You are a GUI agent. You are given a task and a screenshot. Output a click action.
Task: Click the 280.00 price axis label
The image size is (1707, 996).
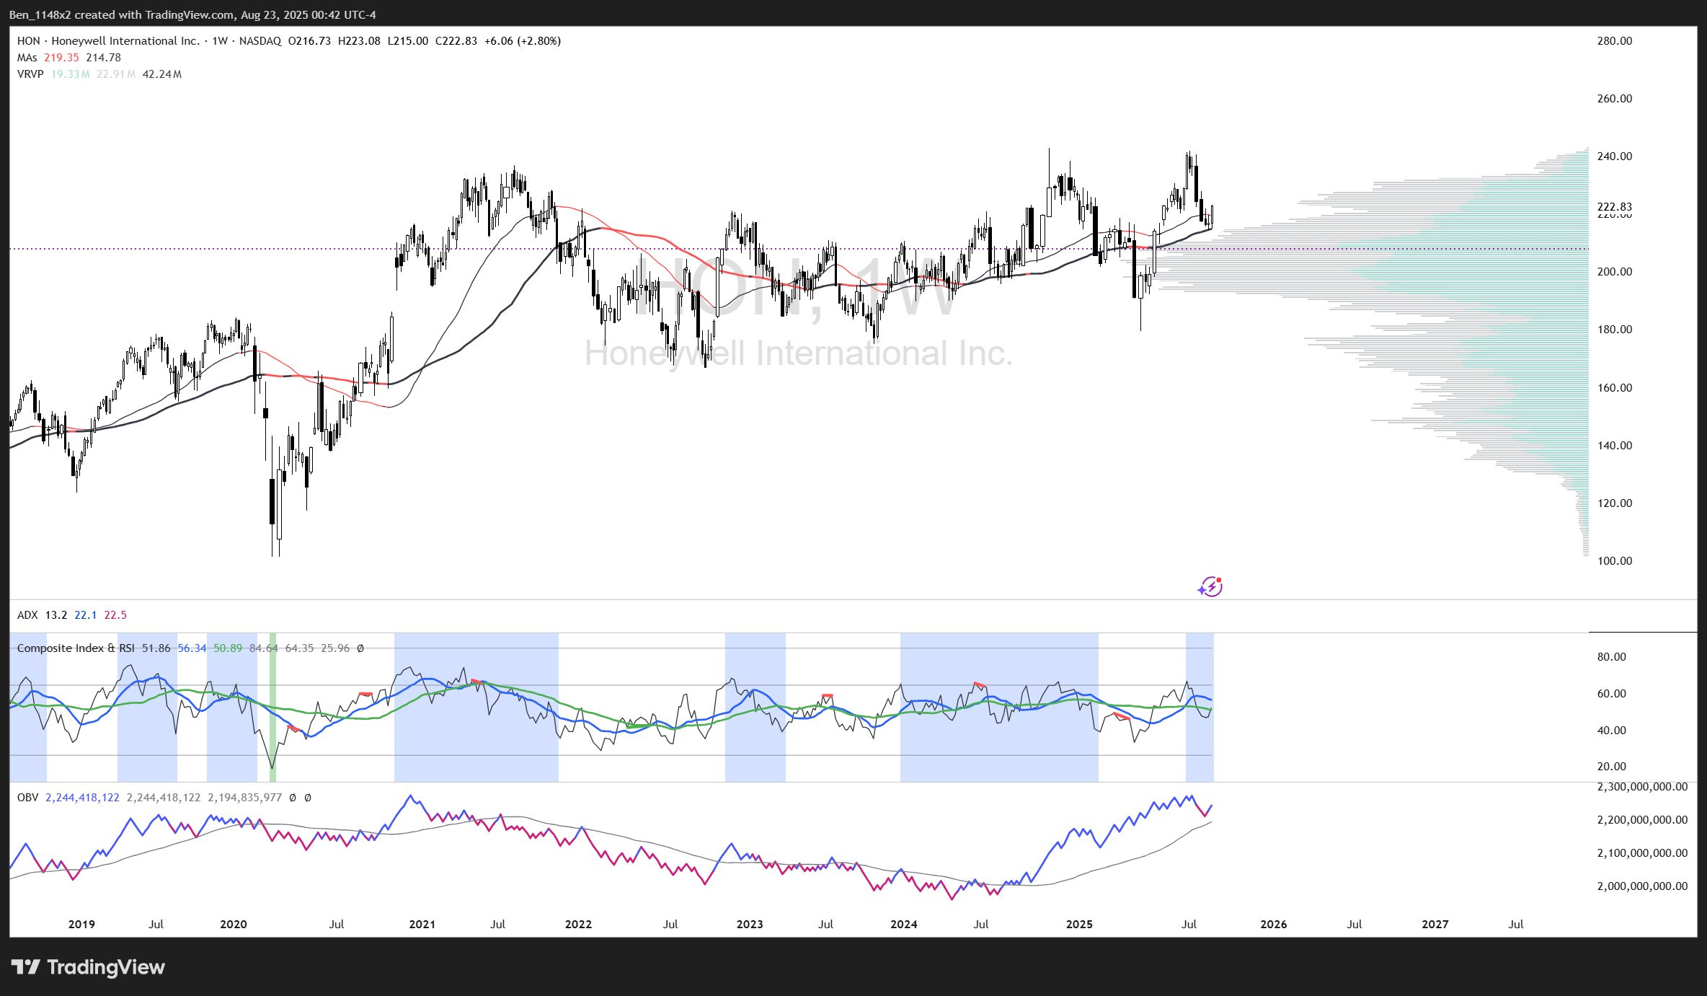pos(1614,41)
